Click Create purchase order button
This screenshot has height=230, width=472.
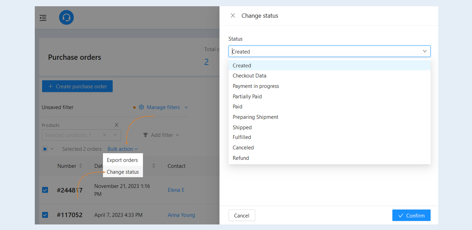click(77, 87)
